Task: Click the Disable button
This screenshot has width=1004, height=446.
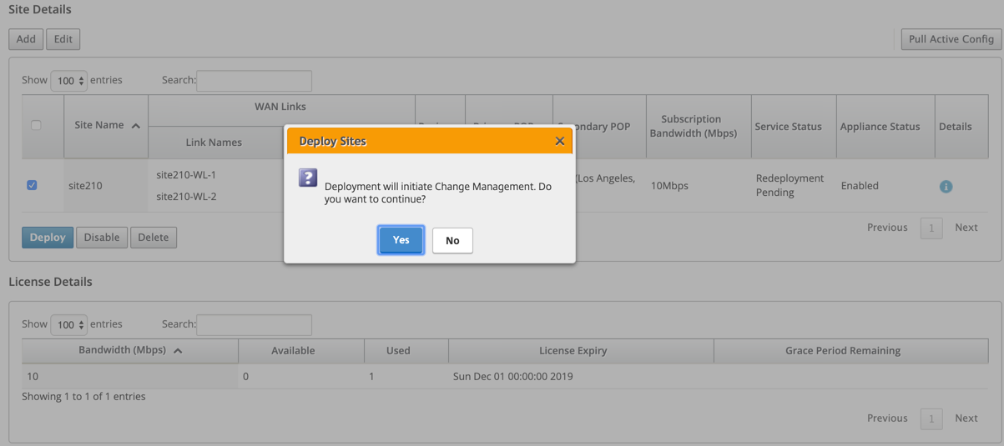Action: 102,238
